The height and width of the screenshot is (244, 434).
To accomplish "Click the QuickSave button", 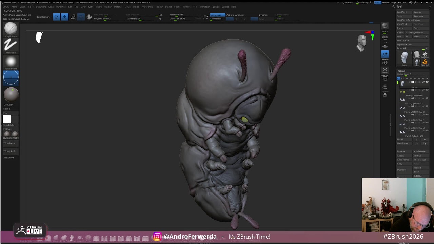I will 347,3.
